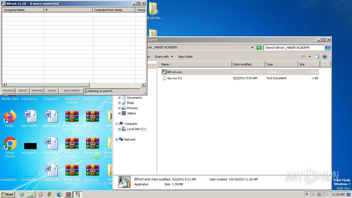Image resolution: width=352 pixels, height=198 pixels.
Task: Expand the Music library node
Action: point(119,103)
